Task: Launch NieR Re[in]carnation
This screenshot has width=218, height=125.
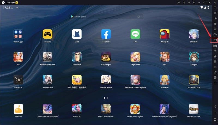Action: [47, 57]
